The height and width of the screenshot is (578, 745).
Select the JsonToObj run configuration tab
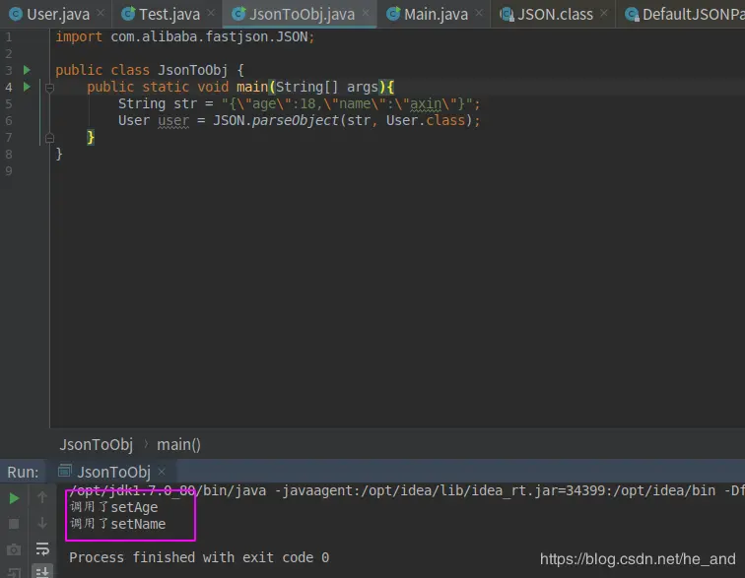coord(113,472)
